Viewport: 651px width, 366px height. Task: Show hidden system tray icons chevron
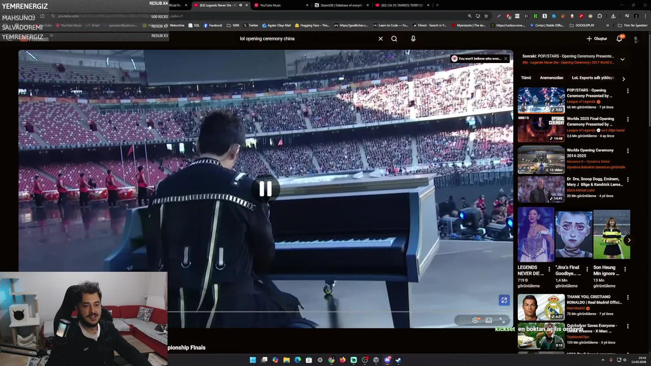(x=604, y=360)
